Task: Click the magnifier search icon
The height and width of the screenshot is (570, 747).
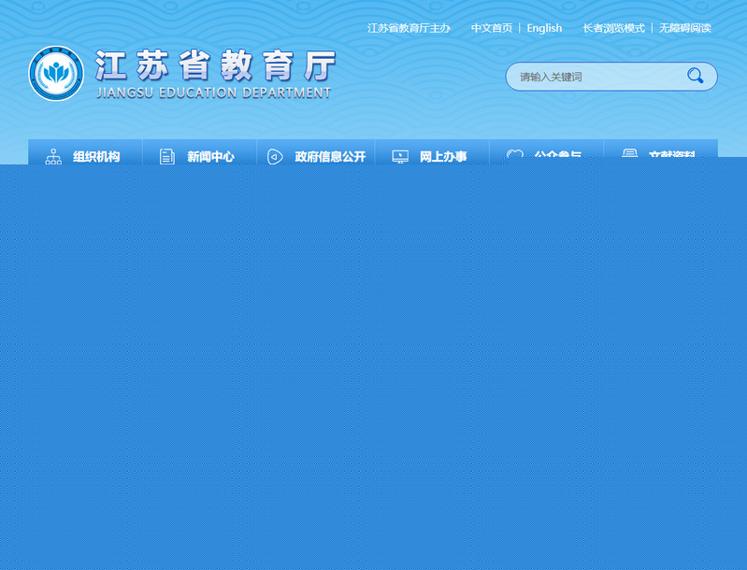Action: coord(695,76)
